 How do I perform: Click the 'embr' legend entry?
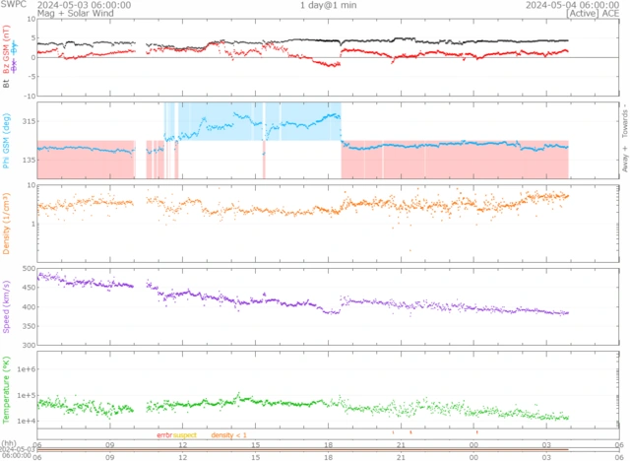click(163, 434)
